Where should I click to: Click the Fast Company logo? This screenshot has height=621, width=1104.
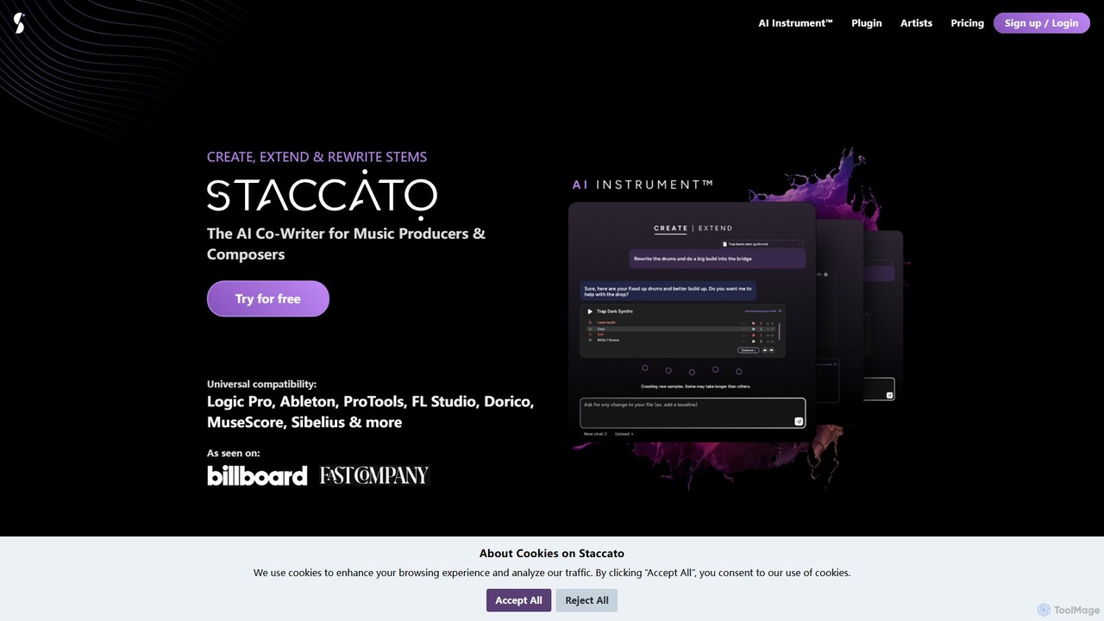[x=373, y=475]
